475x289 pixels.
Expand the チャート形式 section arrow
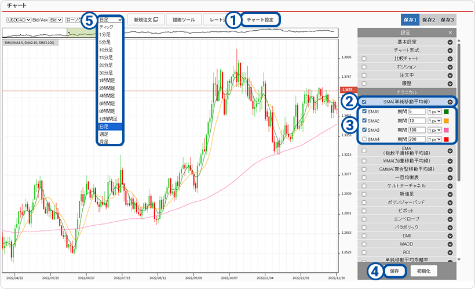pos(450,50)
